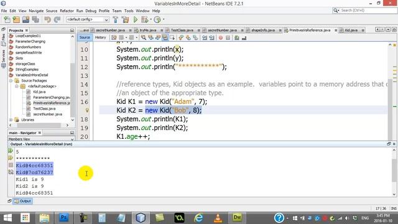
Task: Show open documents list dropdown arrow
Action: (388, 30)
